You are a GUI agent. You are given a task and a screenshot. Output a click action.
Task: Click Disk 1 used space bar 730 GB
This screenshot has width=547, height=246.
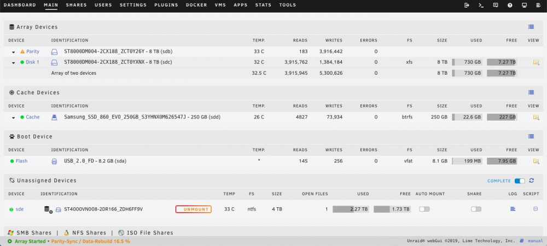[467, 62]
